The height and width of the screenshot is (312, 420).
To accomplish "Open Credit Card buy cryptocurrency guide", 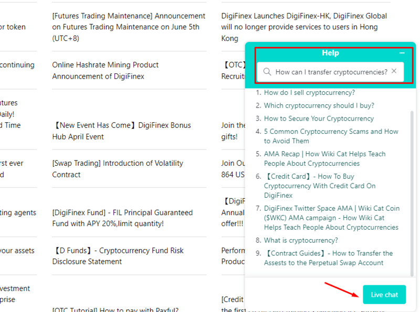I will (x=320, y=186).
